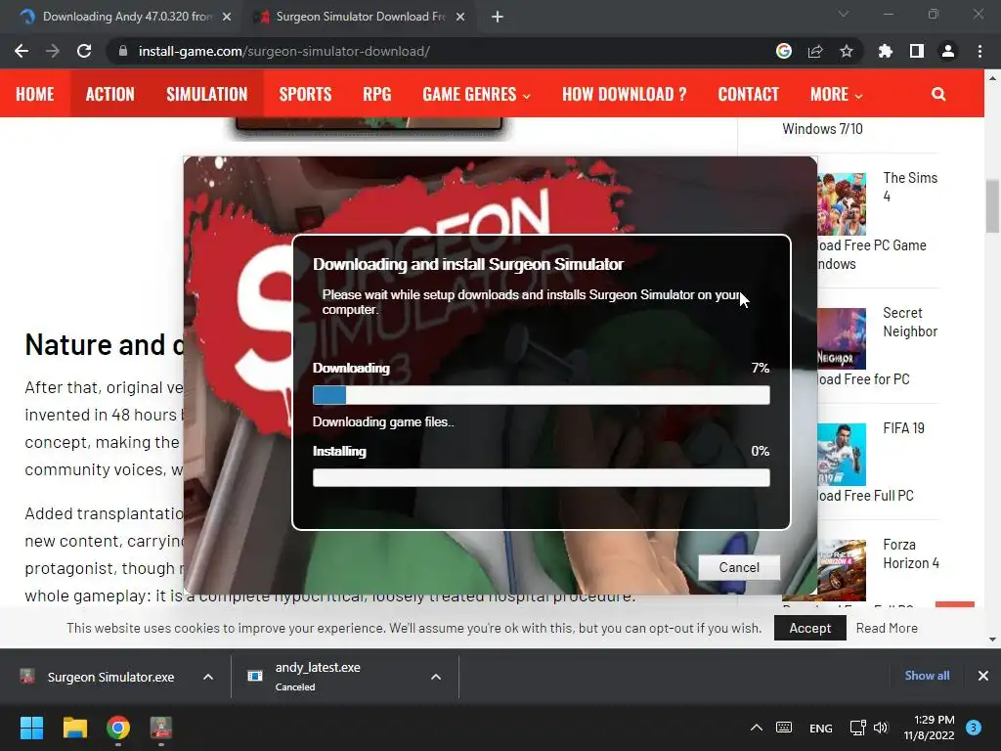This screenshot has width=1001, height=751.
Task: Click Surgeon Simulator installer taskbar icon
Action: pyautogui.click(x=161, y=728)
